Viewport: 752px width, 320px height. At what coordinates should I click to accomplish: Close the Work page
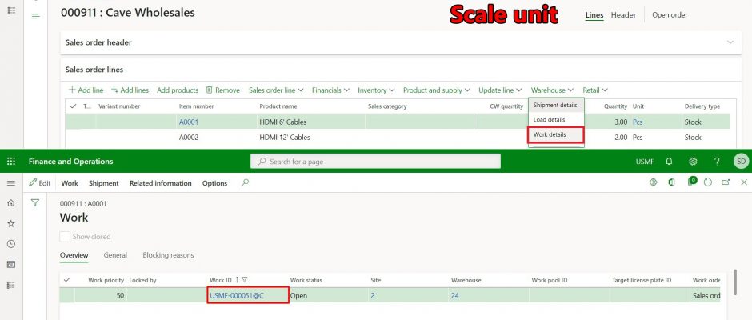[744, 182]
